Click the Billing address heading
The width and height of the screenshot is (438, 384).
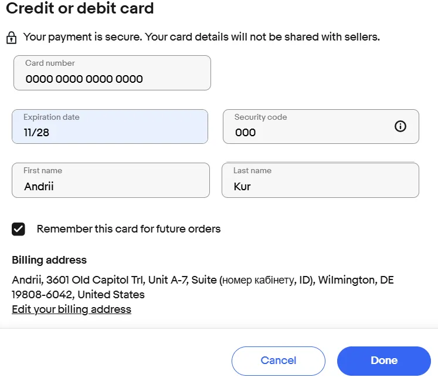(x=49, y=260)
